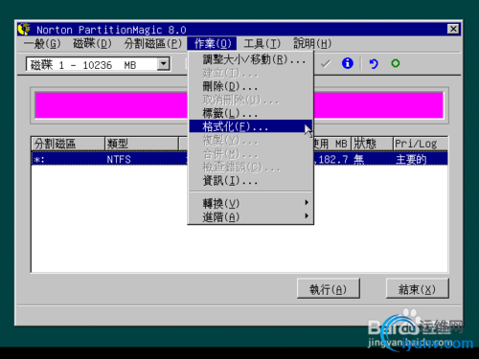Click the blue info icon in toolbar
This screenshot has height=359, width=479.
click(348, 63)
